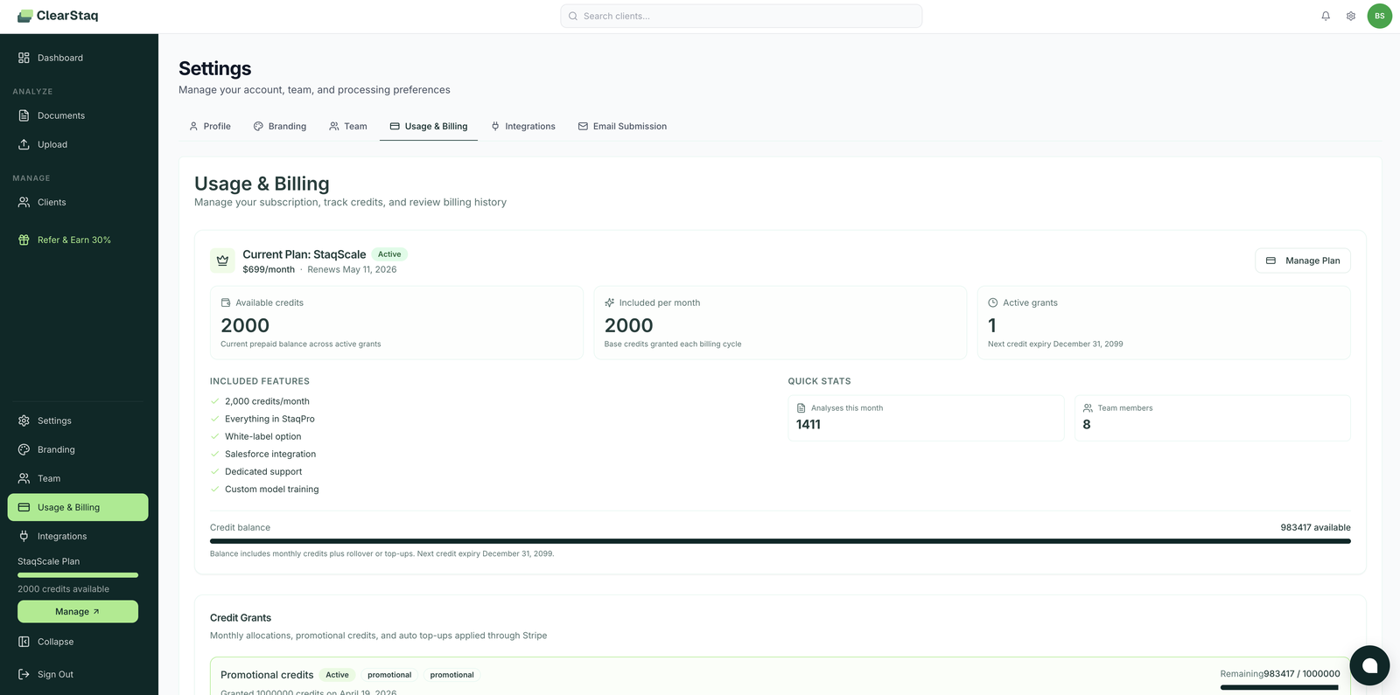Viewport: 1400px width, 695px height.
Task: Click the green Manage button in sidebar
Action: [x=78, y=612]
